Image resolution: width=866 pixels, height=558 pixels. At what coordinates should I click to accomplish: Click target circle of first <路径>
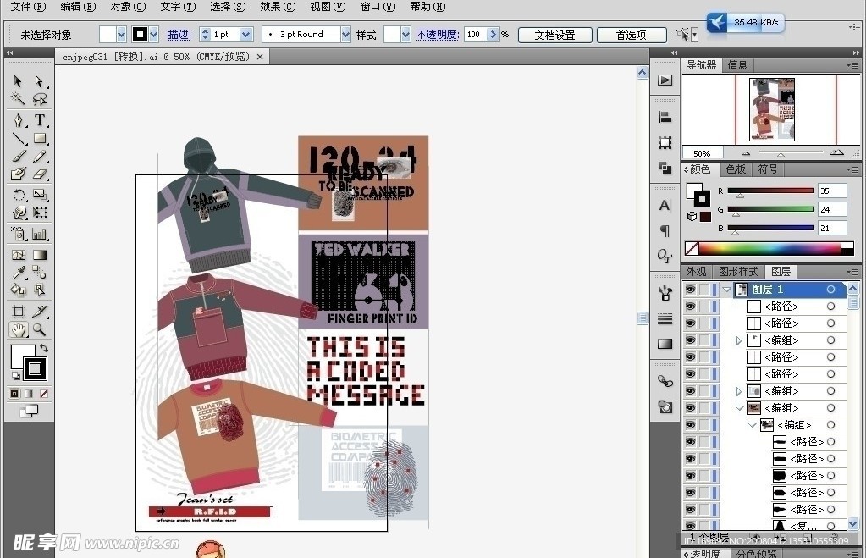[830, 306]
